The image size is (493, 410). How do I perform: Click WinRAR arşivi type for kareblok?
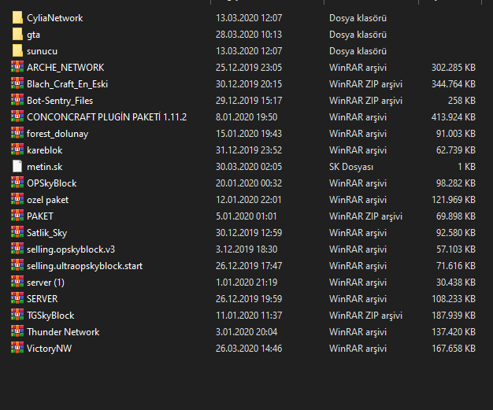[x=358, y=150]
